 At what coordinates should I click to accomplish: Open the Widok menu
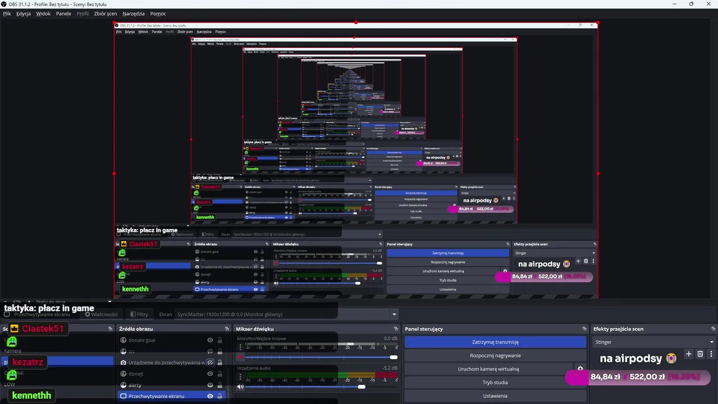point(43,13)
